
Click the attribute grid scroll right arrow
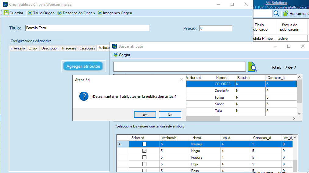[x=294, y=118]
